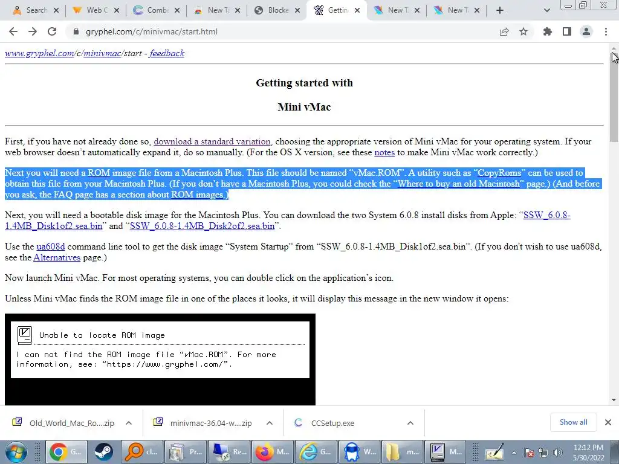This screenshot has width=619, height=464.
Task: Open Firefox from the taskbar
Action: (x=273, y=452)
